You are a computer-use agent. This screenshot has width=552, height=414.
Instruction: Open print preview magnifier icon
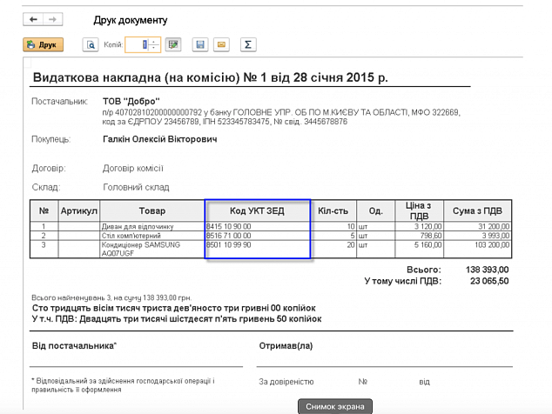[x=90, y=44]
